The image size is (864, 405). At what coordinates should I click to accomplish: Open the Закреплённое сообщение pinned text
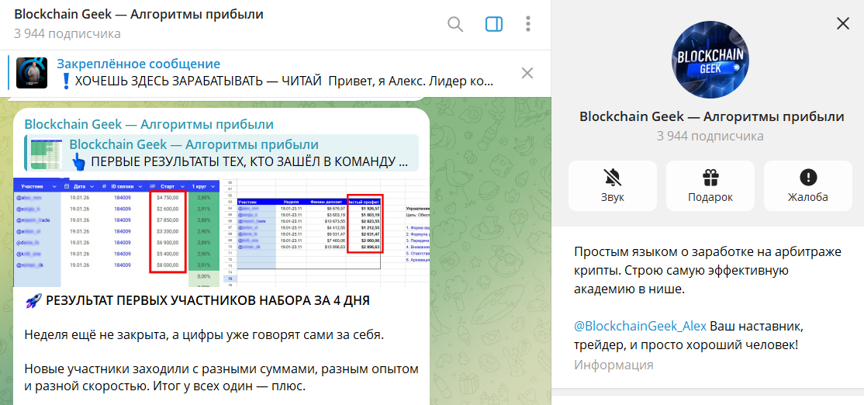(x=138, y=64)
